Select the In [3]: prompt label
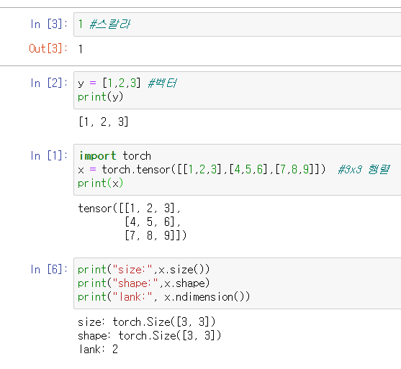Viewport: 401px width, 369px height. (49, 24)
